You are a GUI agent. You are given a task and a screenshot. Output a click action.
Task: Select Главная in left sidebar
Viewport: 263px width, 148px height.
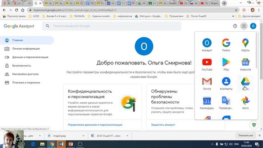coord(27,40)
